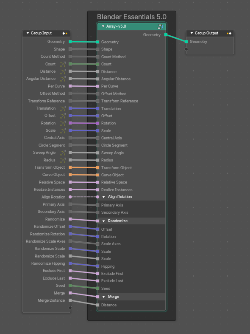Click the Count input socket on Array node

(x=97, y=64)
